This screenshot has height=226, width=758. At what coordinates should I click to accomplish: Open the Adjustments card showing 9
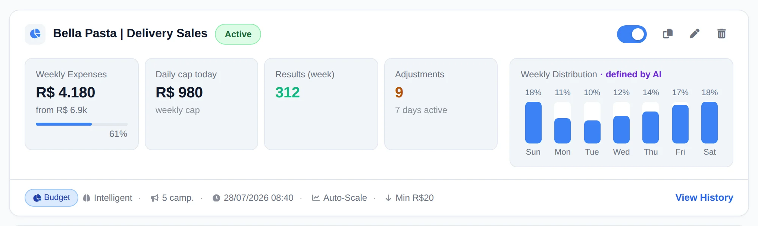click(x=441, y=104)
